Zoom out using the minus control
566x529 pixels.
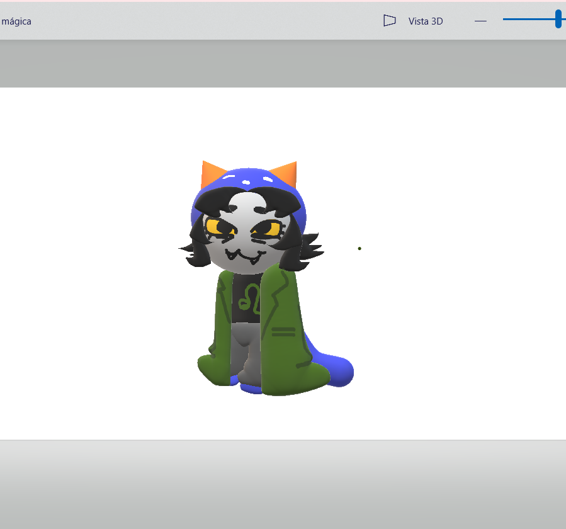[480, 21]
